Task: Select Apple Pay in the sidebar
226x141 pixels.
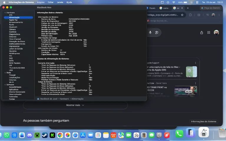Action: coord(13,20)
